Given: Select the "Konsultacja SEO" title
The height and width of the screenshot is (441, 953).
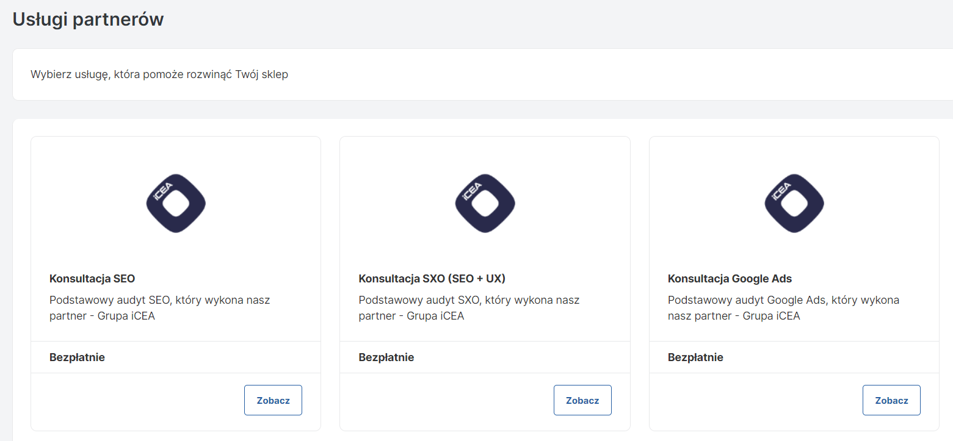Looking at the screenshot, I should 92,279.
